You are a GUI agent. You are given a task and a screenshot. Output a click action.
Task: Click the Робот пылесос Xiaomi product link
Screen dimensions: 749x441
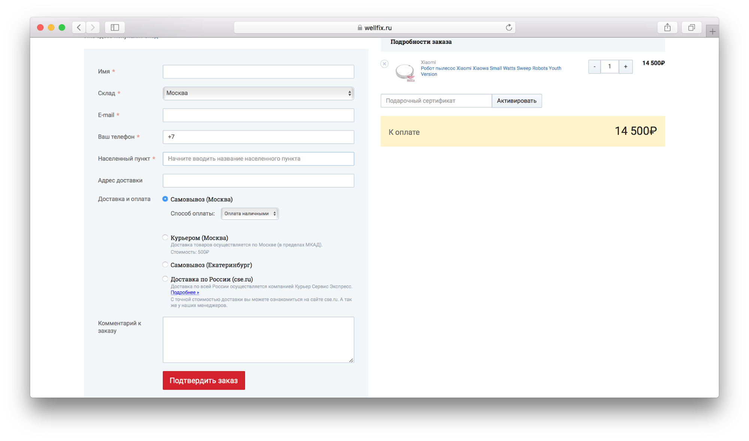coord(490,69)
